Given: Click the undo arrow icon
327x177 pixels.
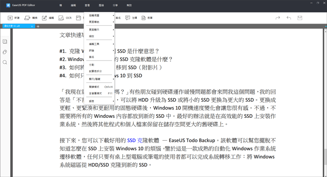Looking at the screenshot, I should pos(289,18).
